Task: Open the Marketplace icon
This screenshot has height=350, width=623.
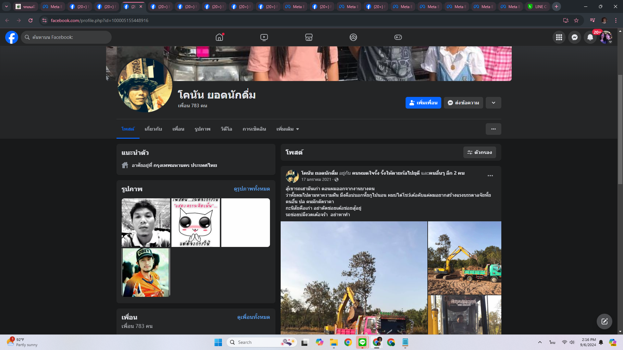Action: tap(309, 37)
